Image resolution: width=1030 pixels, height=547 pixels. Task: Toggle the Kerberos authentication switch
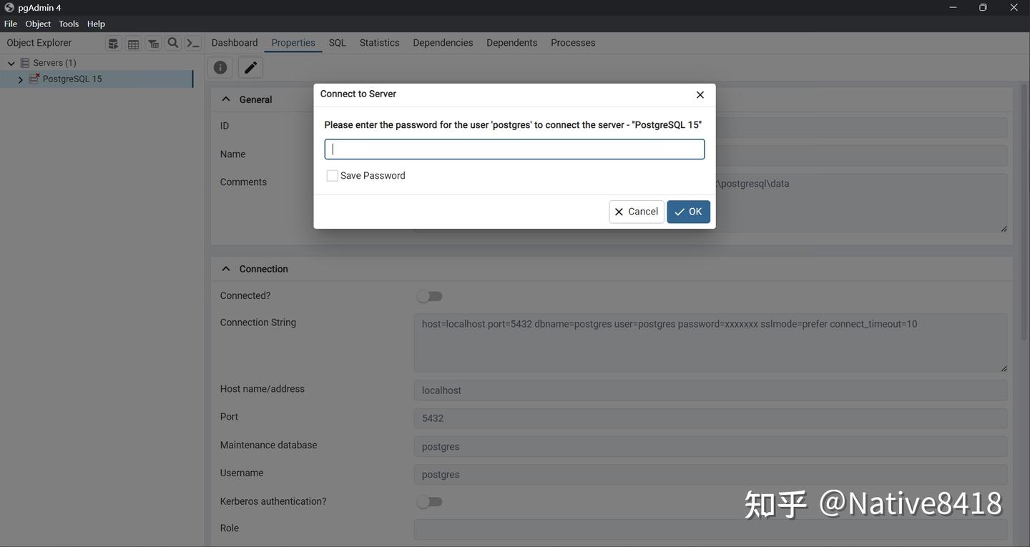(x=430, y=502)
